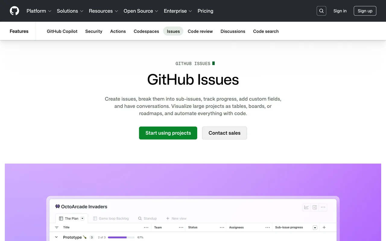Click the Title column header

(x=66, y=227)
